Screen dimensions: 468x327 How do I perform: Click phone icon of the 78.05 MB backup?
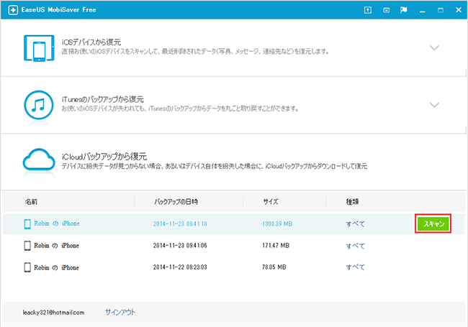pos(27,267)
